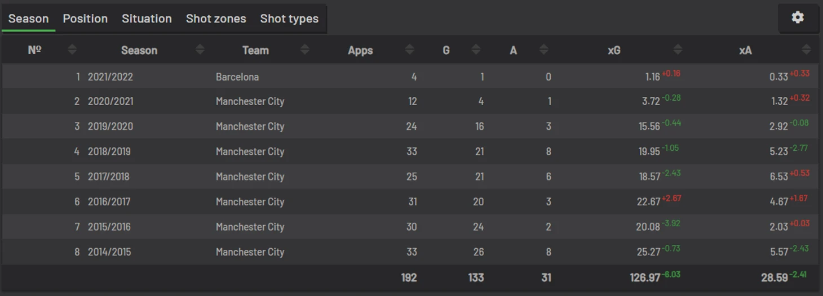Sort by A assists column arrows
The image size is (823, 296).
pos(544,50)
